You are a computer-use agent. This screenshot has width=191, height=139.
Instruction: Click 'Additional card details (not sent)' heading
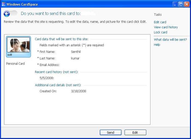58,85
